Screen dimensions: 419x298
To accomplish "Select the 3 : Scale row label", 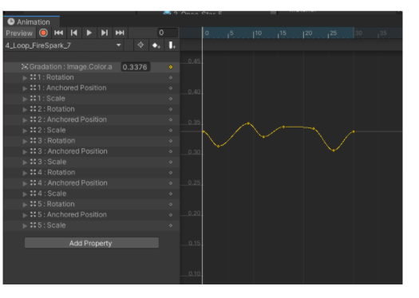I will [52, 162].
